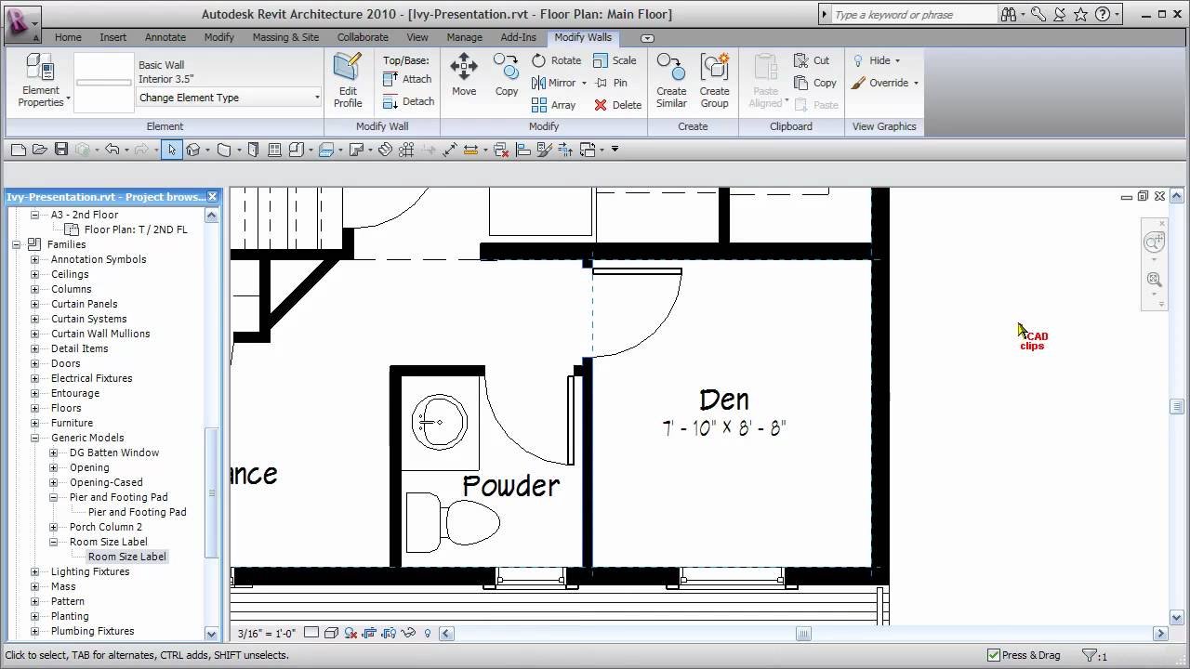
Task: Open the Default 3D View icon
Action: [x=192, y=148]
